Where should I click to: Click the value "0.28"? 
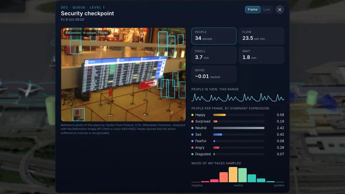click(280, 148)
